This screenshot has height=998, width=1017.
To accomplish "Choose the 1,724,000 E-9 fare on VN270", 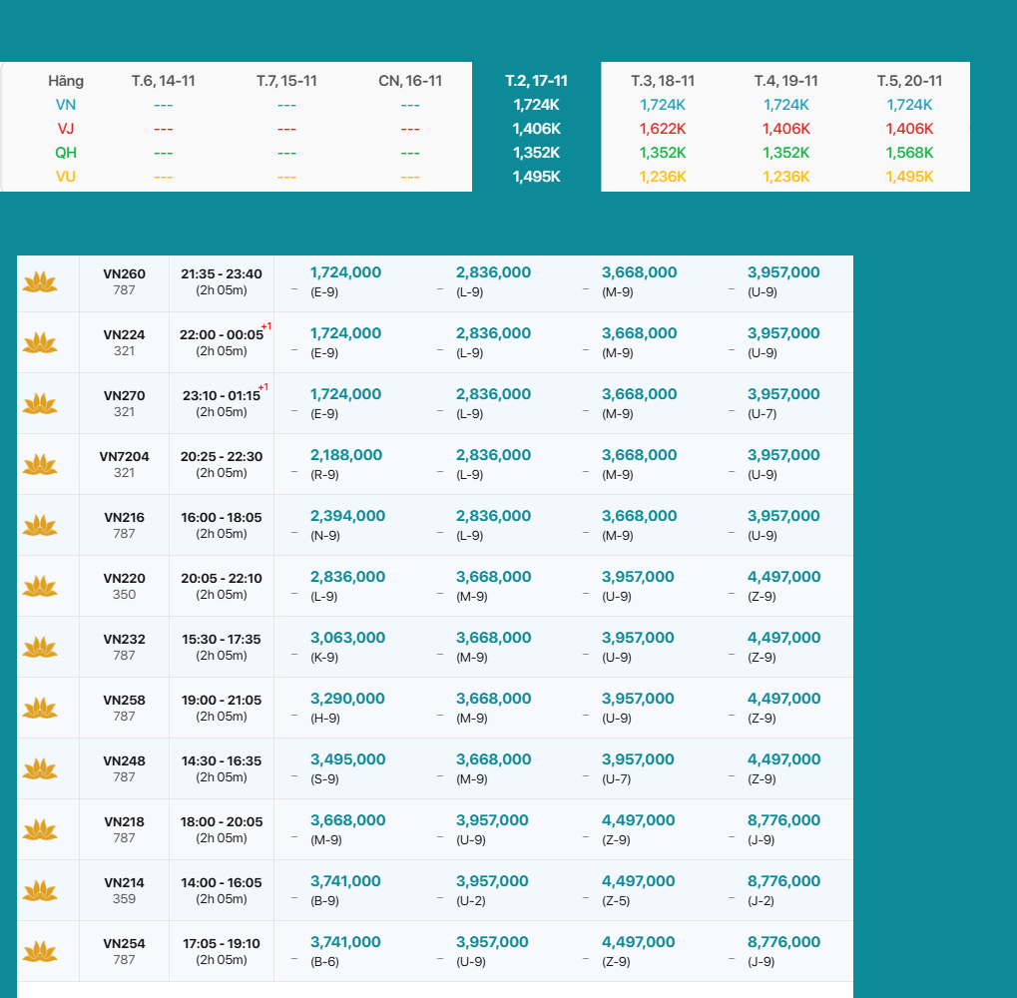I will pos(345,394).
